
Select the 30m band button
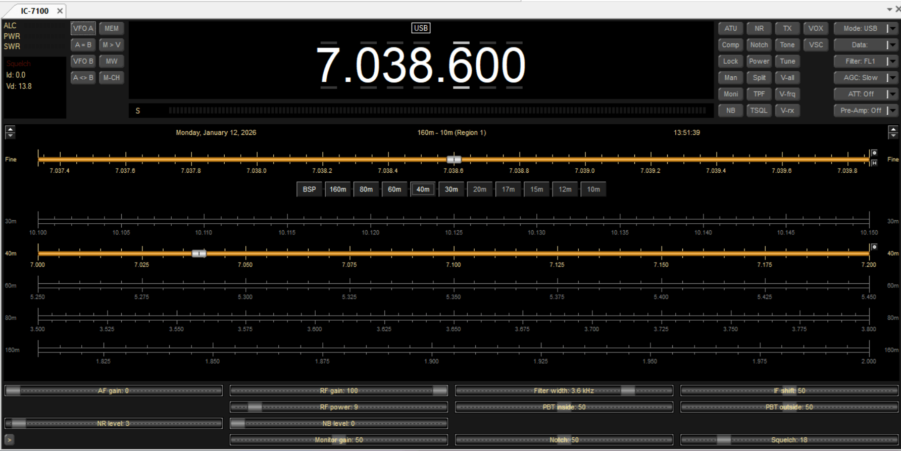(x=452, y=189)
